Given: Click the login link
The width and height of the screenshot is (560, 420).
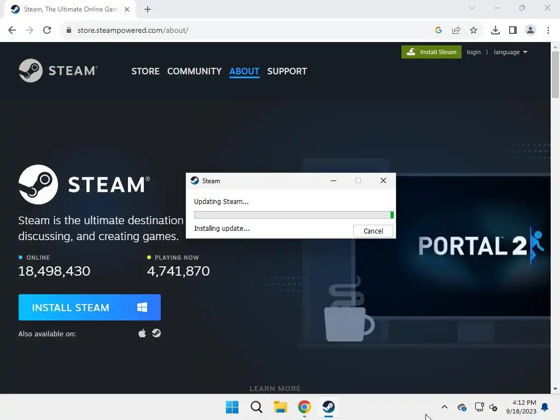Looking at the screenshot, I should [474, 52].
